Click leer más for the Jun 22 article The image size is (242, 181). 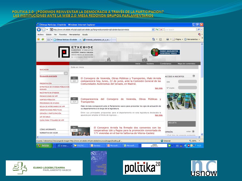point(159,88)
